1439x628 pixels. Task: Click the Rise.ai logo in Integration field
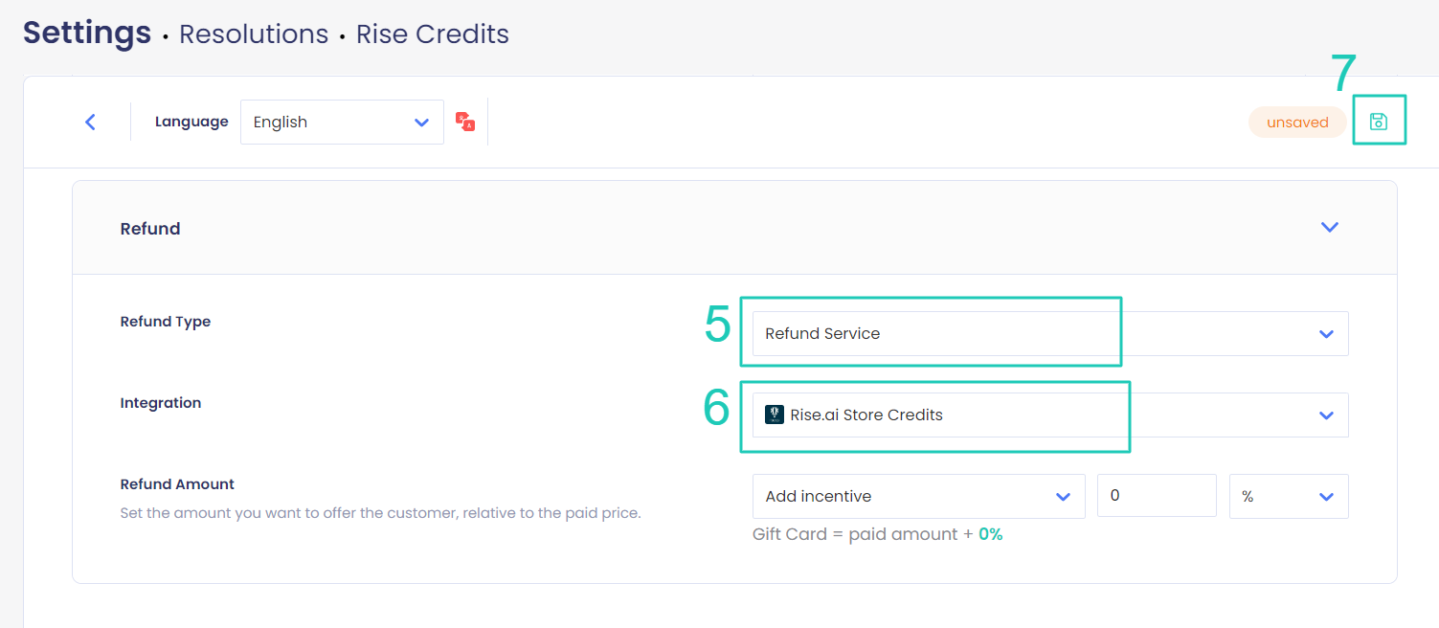coord(775,415)
